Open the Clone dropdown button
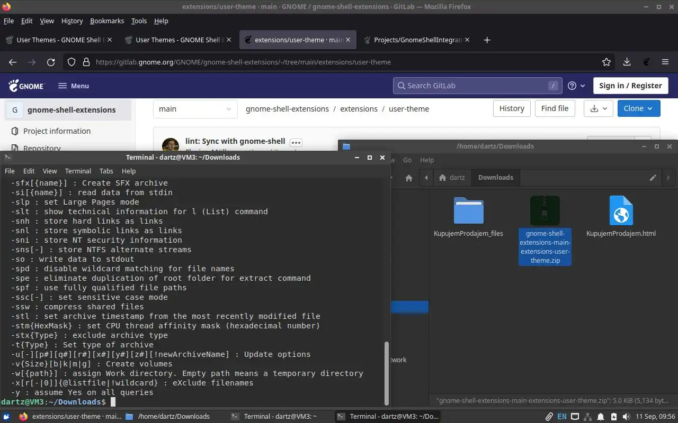Image resolution: width=678 pixels, height=423 pixels. click(639, 108)
